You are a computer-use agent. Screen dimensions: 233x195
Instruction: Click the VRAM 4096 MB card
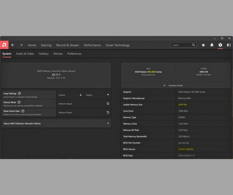[204, 72]
